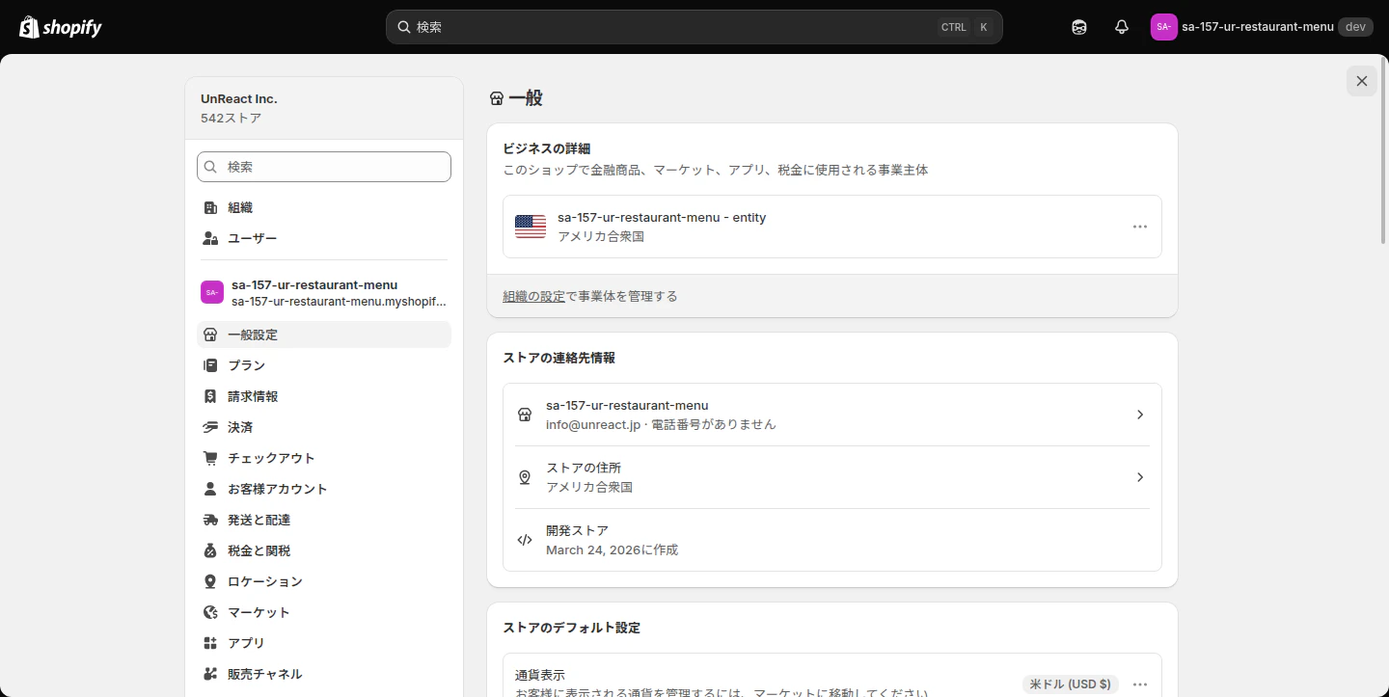
Task: Click the location pin beside ストアの住所
Action: click(525, 477)
